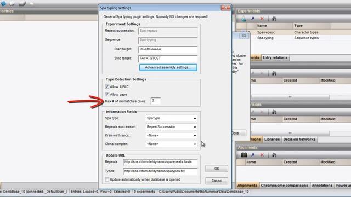Click blue diamond icon in main toolbar

click(x=4, y=3)
